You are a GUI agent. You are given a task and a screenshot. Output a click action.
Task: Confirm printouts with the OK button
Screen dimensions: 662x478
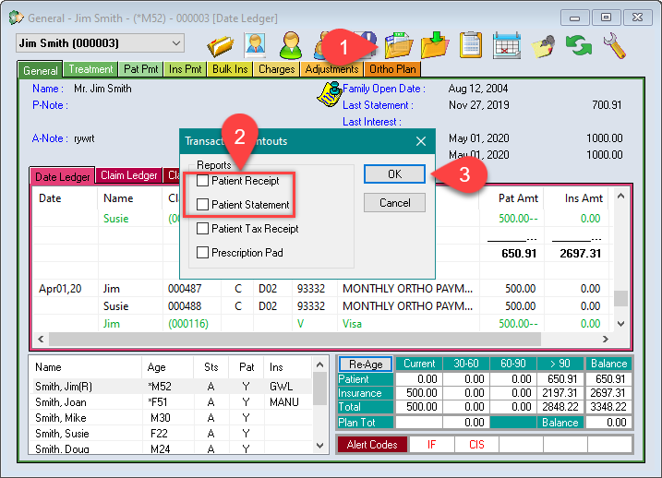click(395, 174)
